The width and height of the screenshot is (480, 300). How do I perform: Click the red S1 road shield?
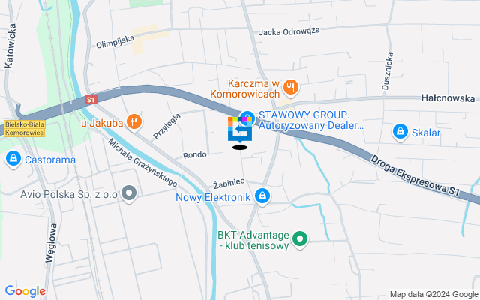pyautogui.click(x=91, y=100)
